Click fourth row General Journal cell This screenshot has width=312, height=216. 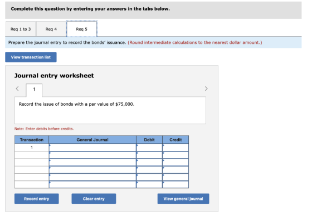click(92, 170)
